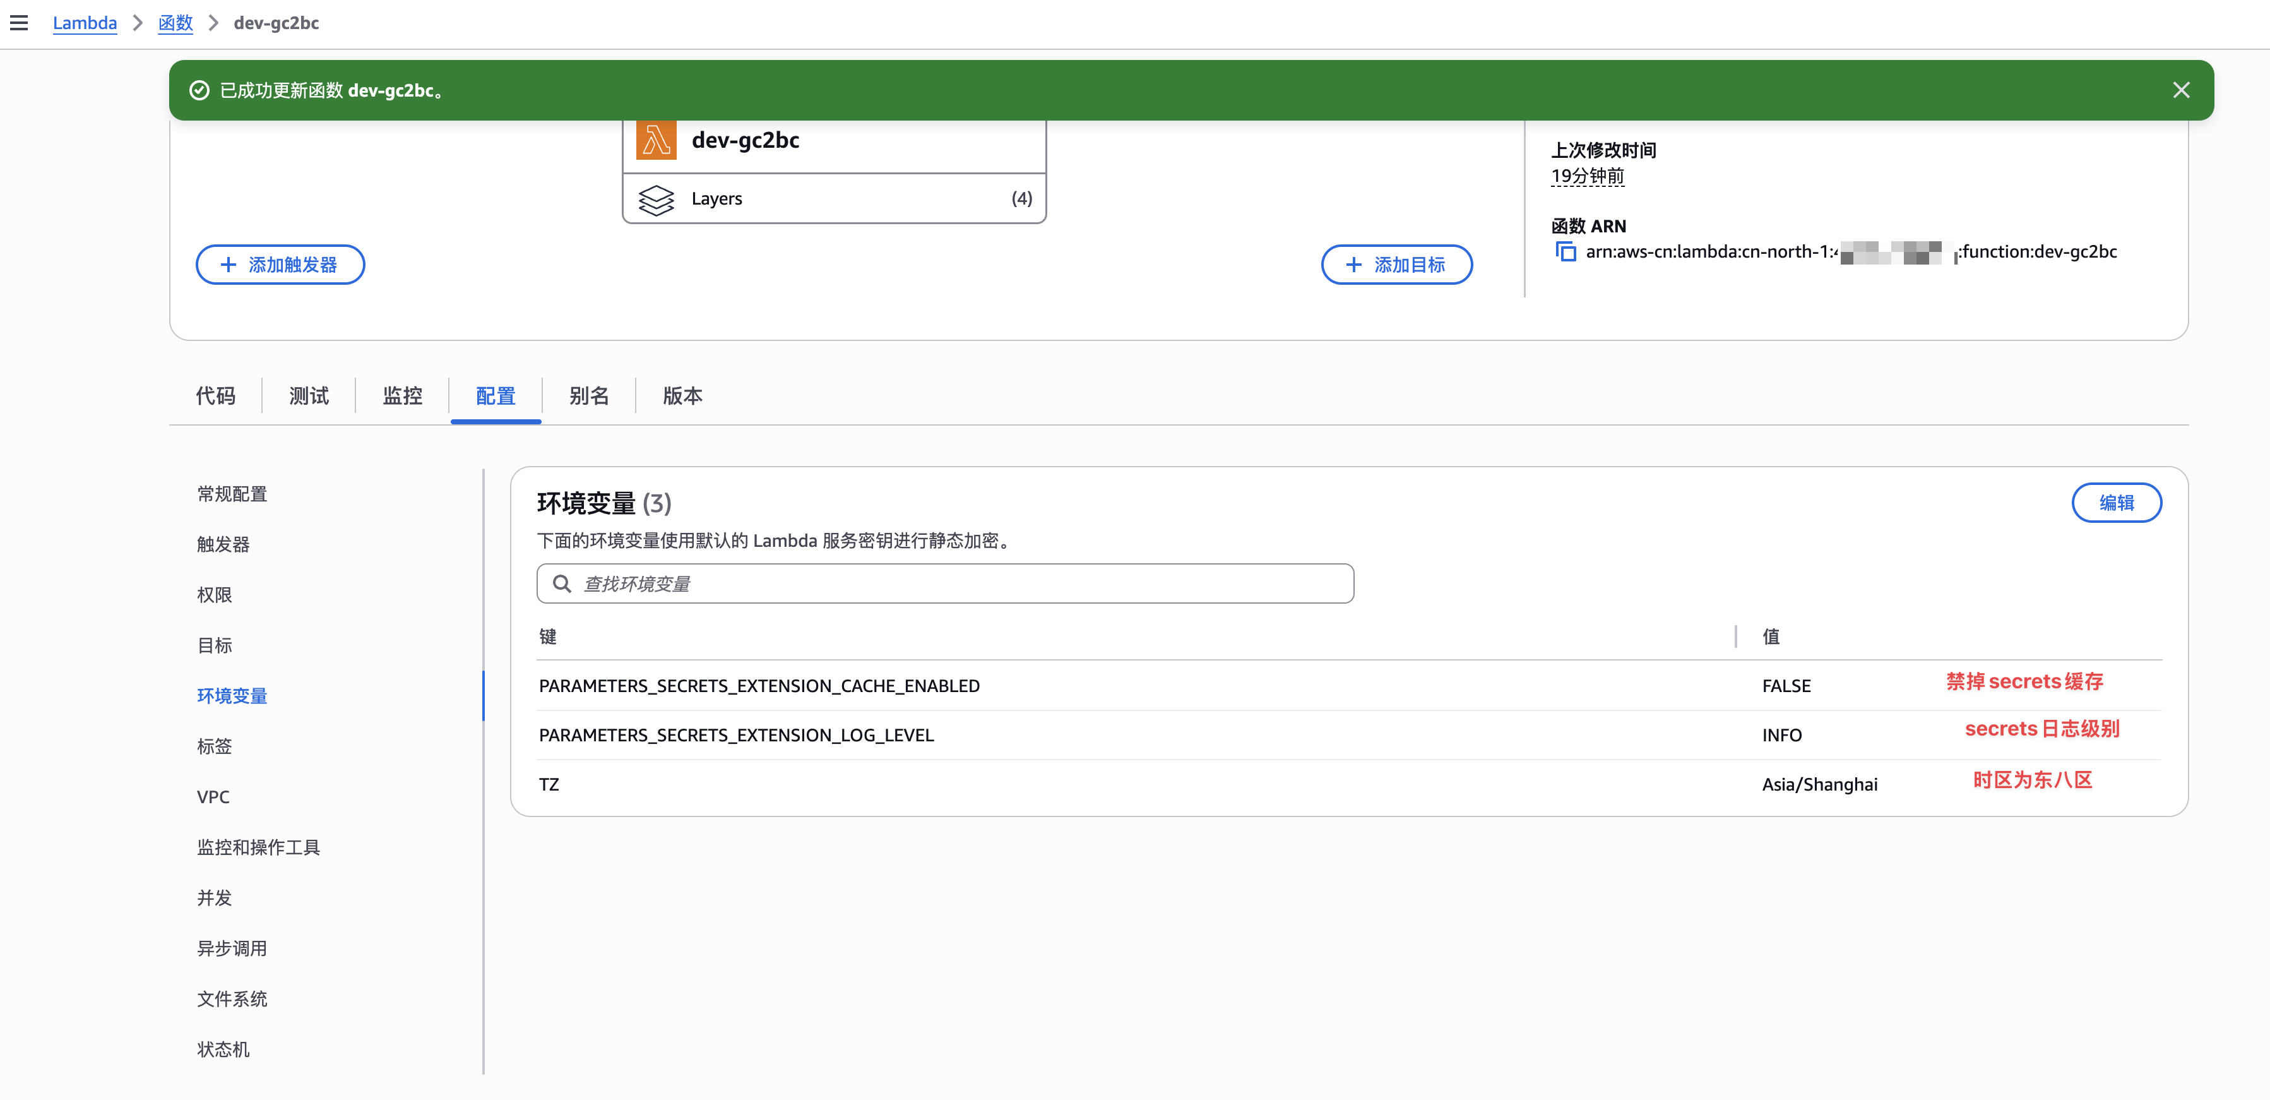Open the hamburger navigation menu

18,23
